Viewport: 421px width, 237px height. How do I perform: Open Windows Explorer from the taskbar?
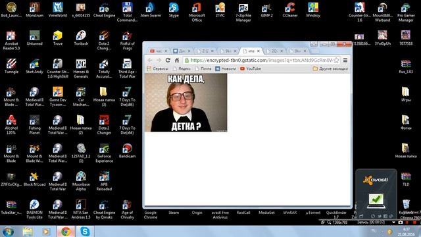coord(28,232)
